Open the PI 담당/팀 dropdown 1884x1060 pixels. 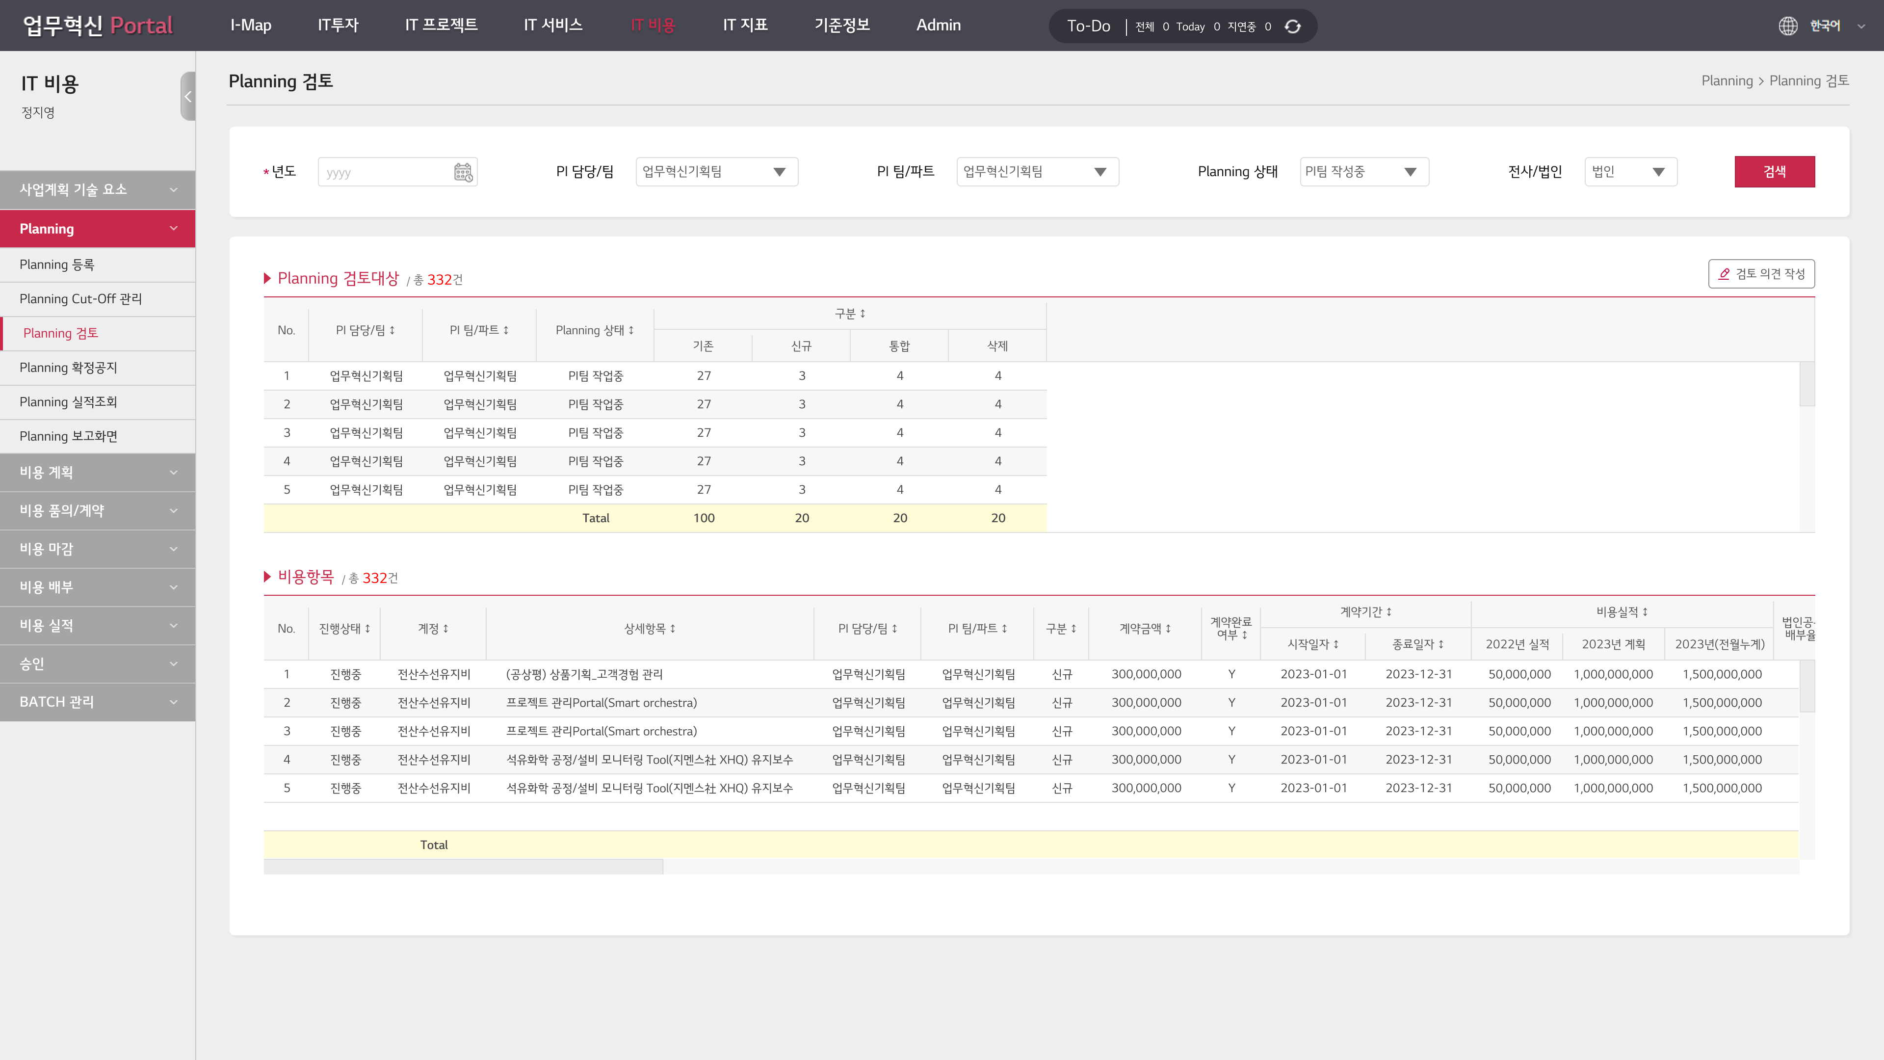717,172
